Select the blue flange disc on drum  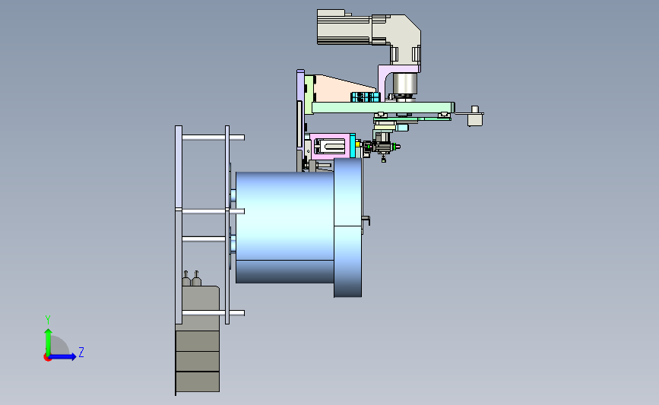coord(347,227)
